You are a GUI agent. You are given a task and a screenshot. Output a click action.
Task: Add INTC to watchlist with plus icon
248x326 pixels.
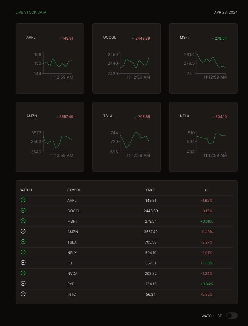click(x=23, y=294)
